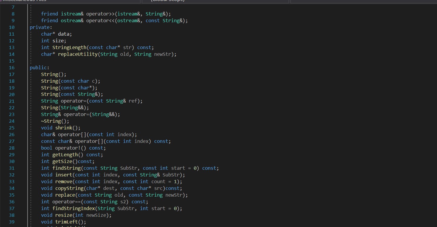
Task: Place cursor on the 'private' keyword
Action: [40, 27]
